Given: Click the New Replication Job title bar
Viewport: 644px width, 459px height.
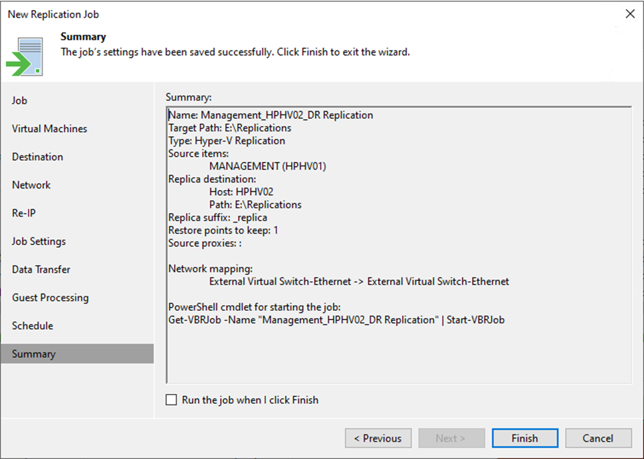Looking at the screenshot, I should click(x=266, y=14).
